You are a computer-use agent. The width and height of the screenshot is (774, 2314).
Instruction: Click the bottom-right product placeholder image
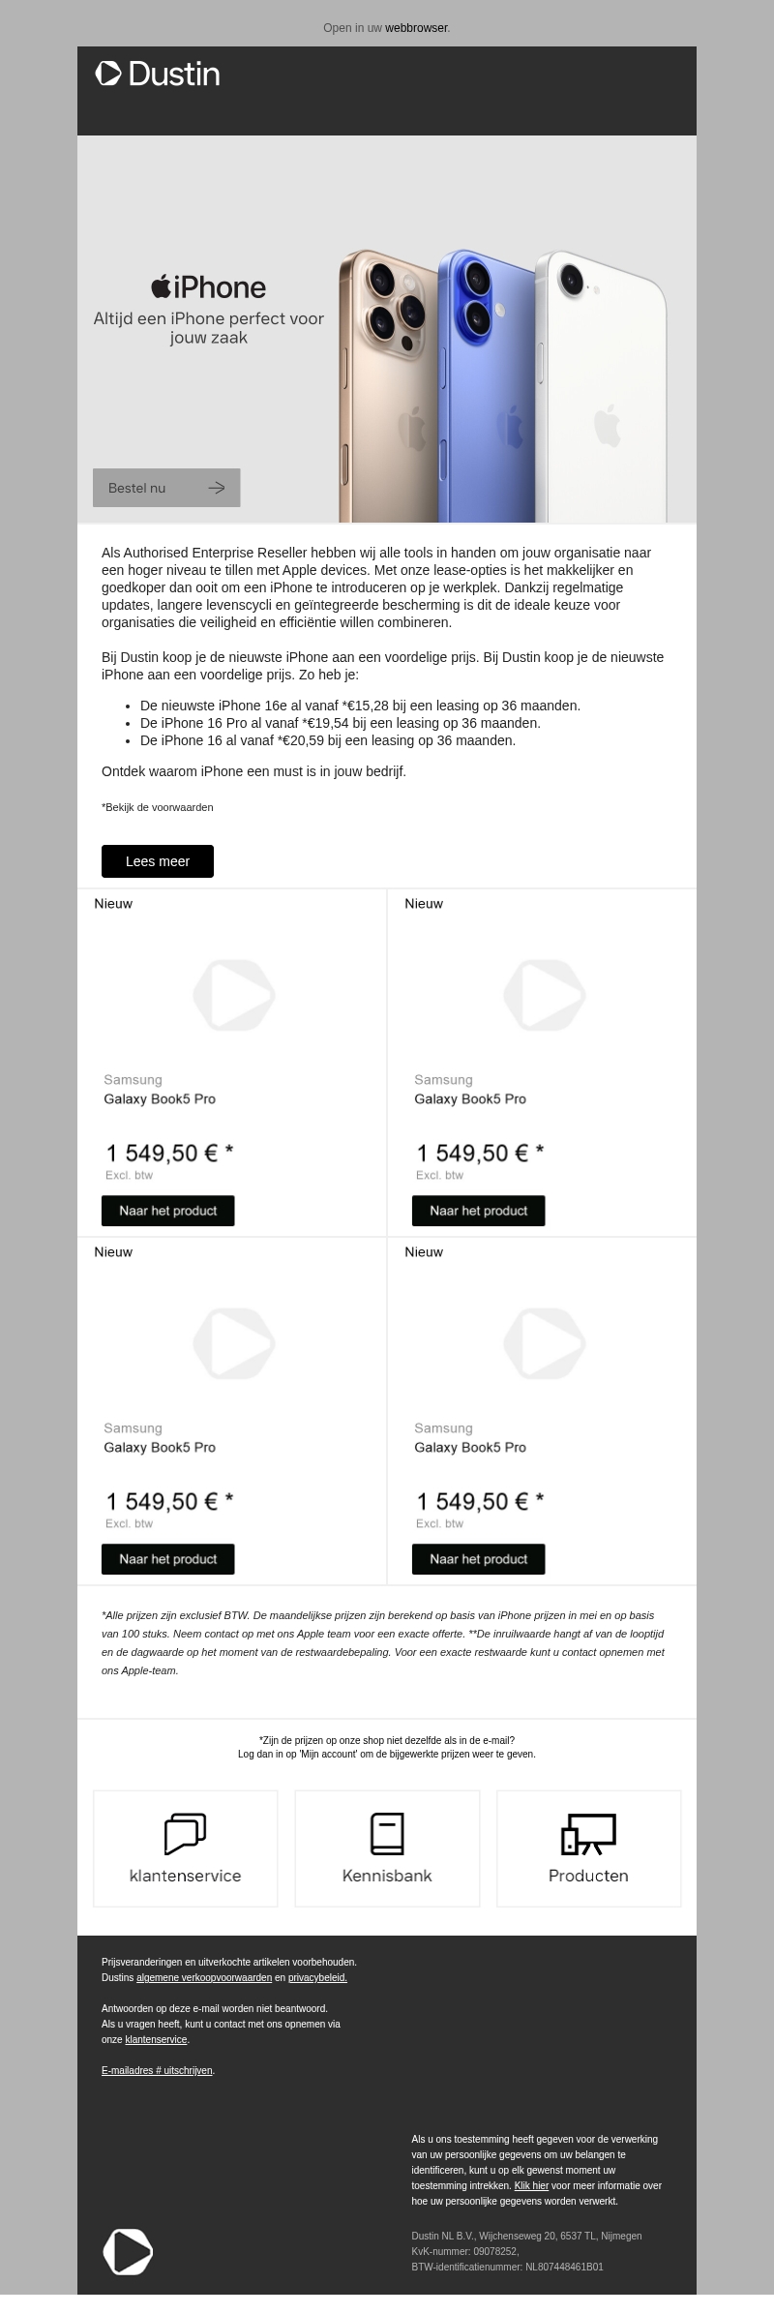click(545, 1342)
